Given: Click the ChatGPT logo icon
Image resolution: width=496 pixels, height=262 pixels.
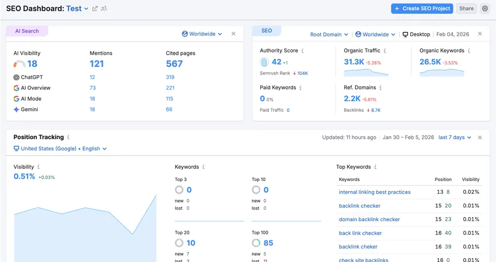Looking at the screenshot, I should click(x=16, y=77).
